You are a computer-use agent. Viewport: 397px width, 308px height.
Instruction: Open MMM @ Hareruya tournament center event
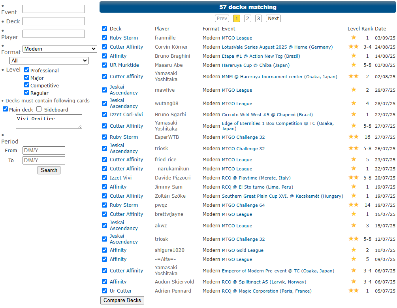pyautogui.click(x=279, y=77)
